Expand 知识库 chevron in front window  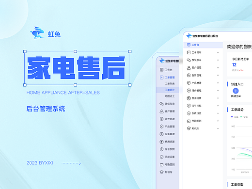(218, 128)
